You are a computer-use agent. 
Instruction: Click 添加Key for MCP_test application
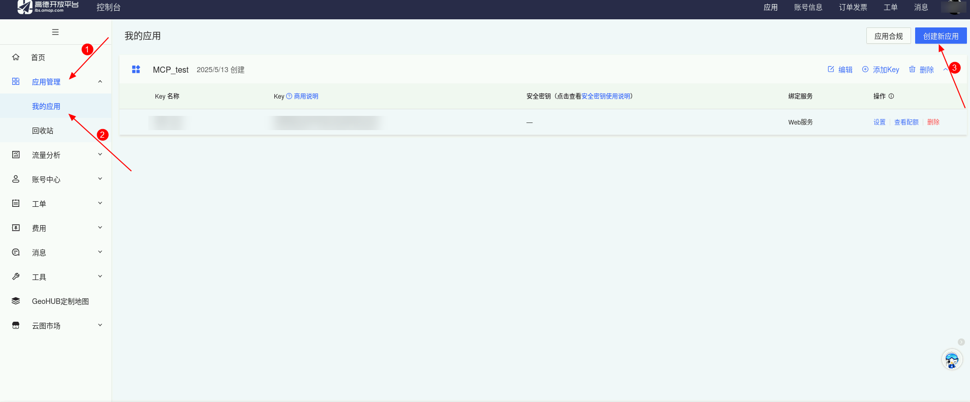886,70
